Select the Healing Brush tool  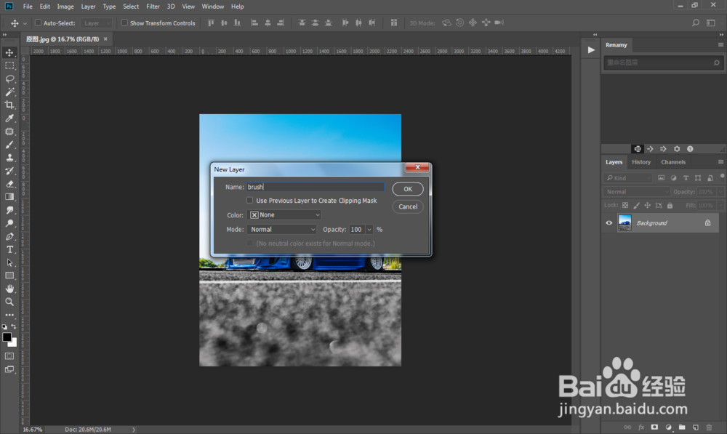click(9, 132)
